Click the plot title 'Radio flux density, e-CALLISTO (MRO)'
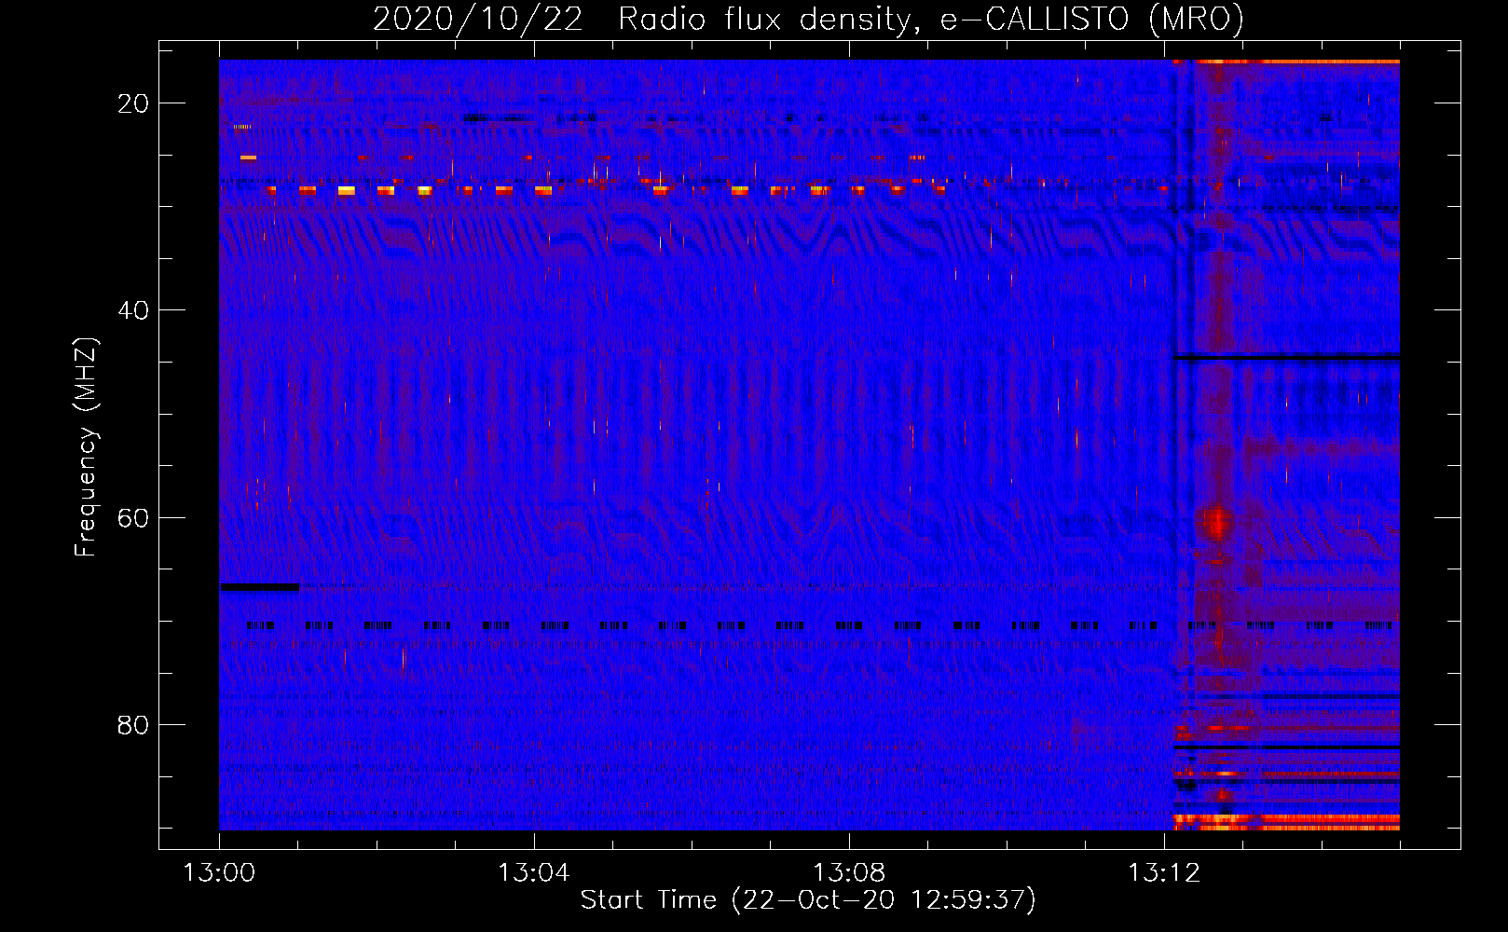Image resolution: width=1508 pixels, height=932 pixels. (x=930, y=19)
